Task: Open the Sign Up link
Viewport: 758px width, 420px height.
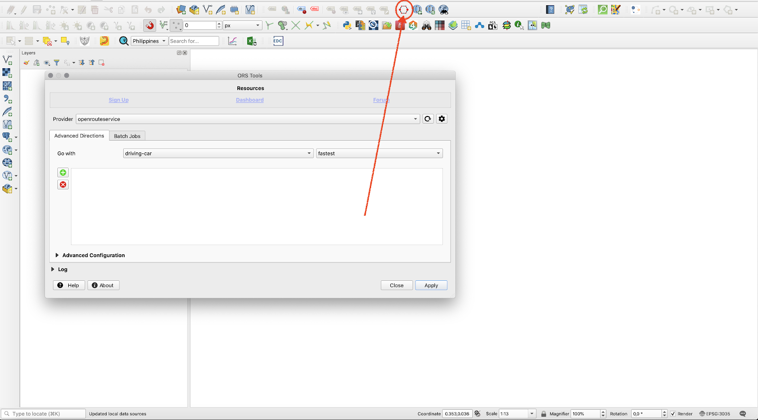Action: 118,100
